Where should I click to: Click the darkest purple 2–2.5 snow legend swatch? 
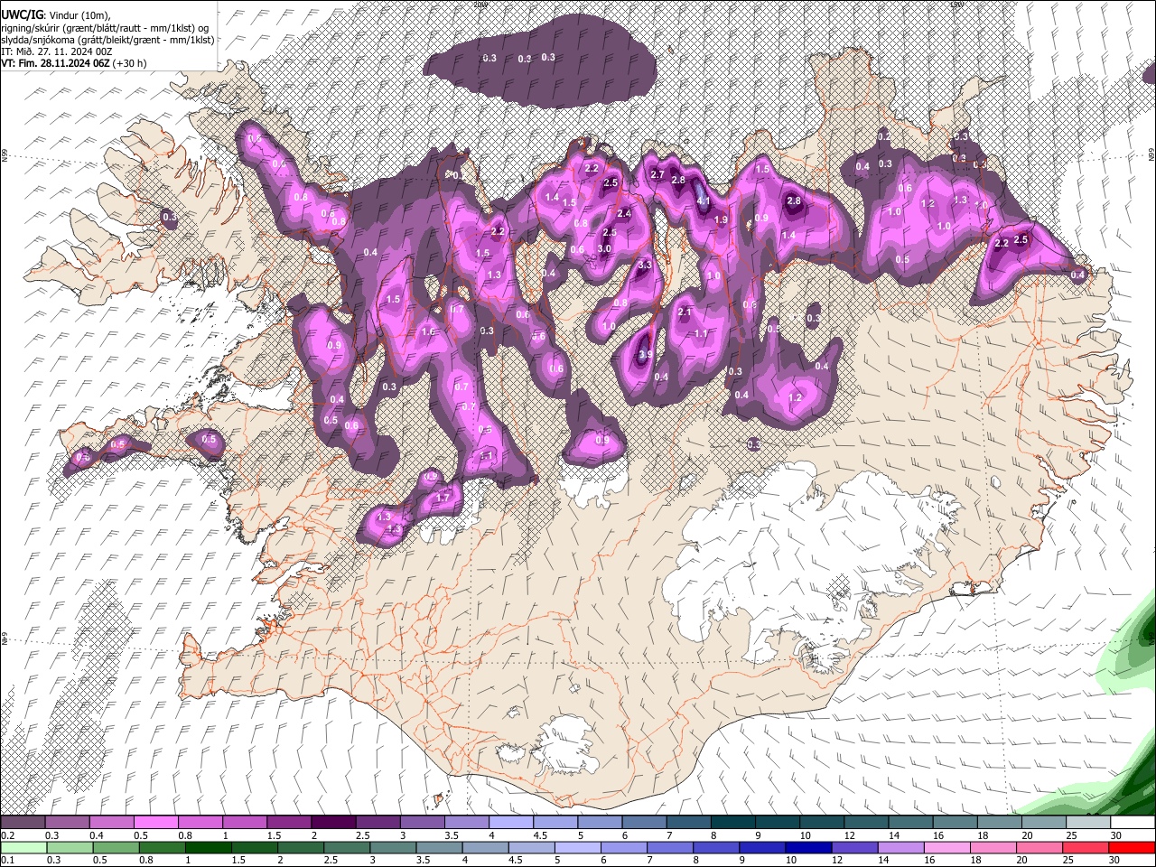click(x=333, y=823)
